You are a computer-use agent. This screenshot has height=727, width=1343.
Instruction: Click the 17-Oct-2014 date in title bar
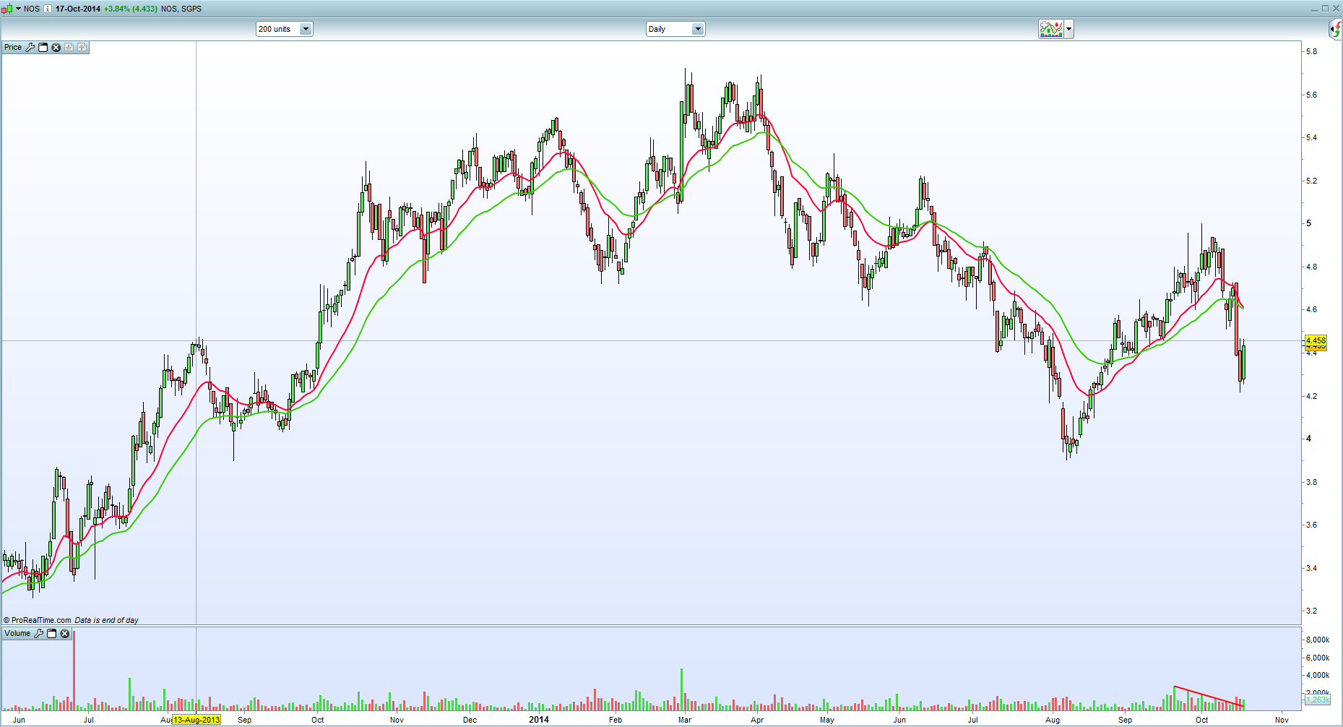tap(78, 9)
